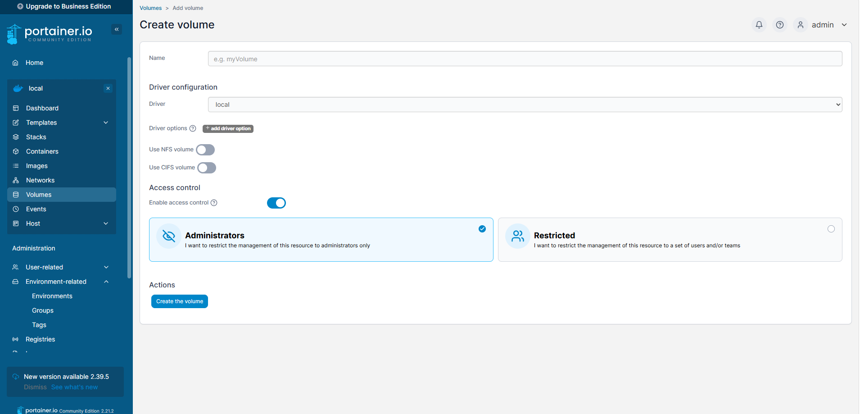Select the Restricted access option
The image size is (860, 414).
[670, 240]
